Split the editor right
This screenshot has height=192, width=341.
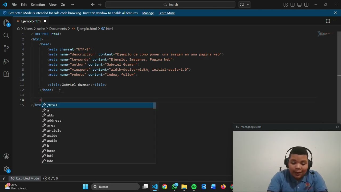tap(328, 21)
